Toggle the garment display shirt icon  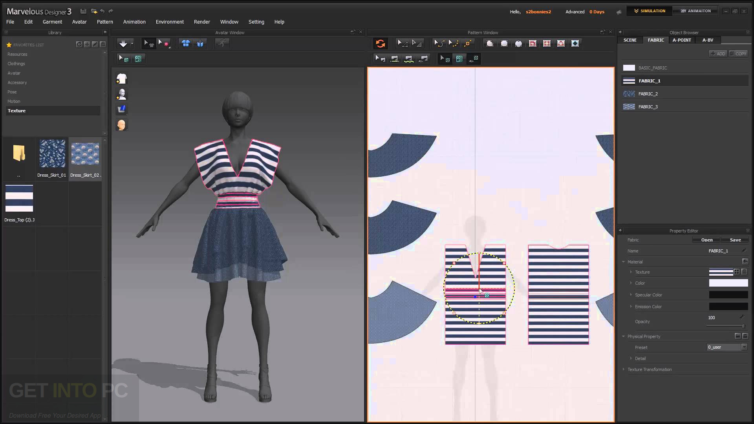pos(122,79)
